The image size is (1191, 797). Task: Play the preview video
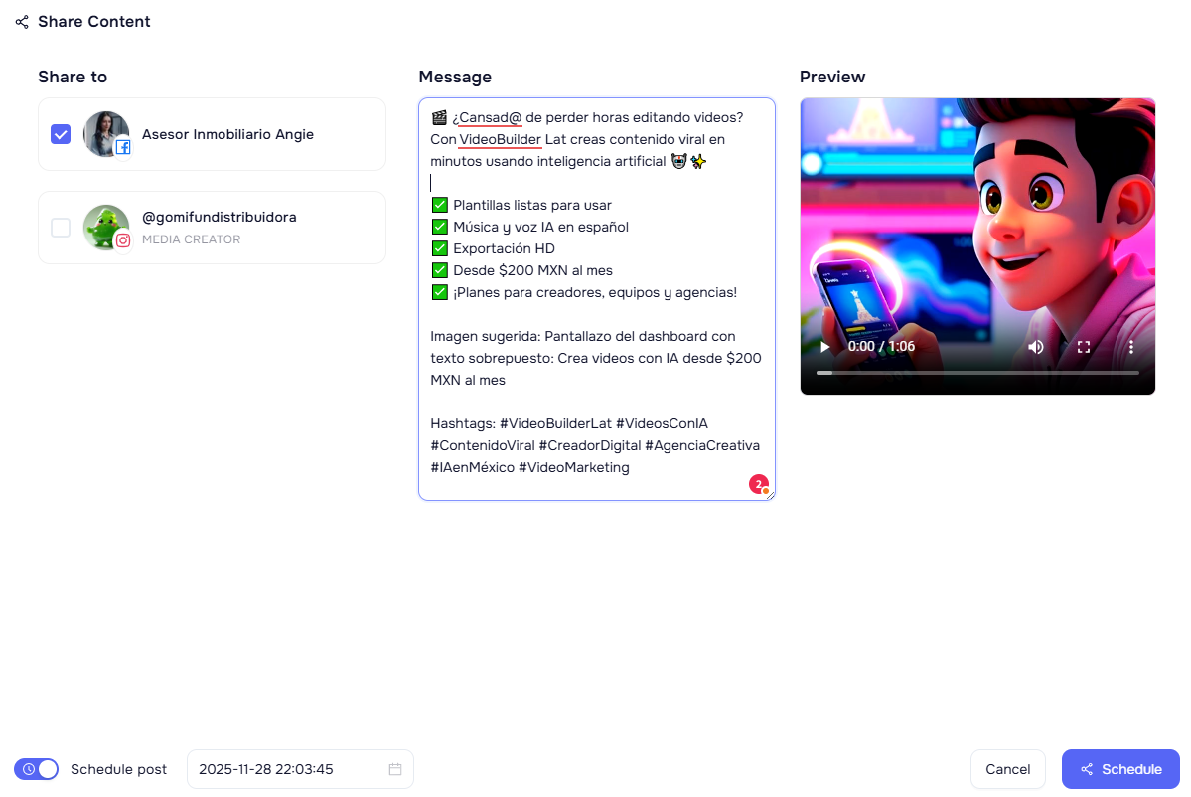pyautogui.click(x=824, y=347)
